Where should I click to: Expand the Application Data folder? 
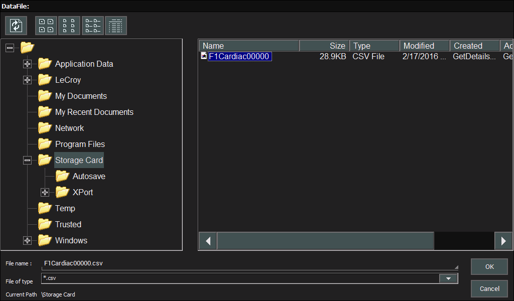coord(28,64)
